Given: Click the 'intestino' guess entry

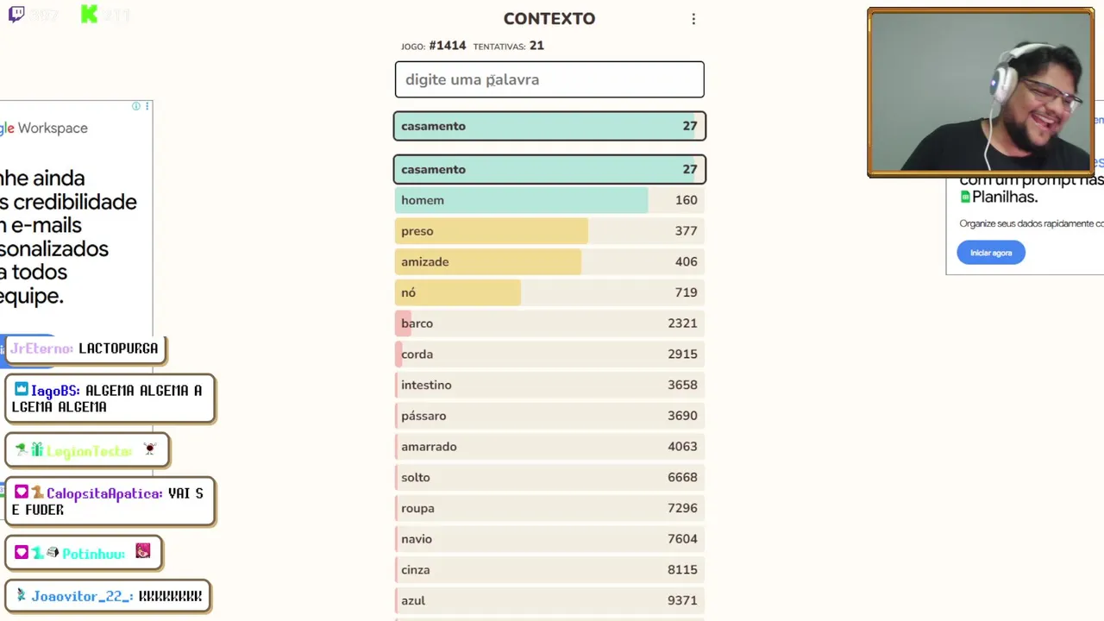Looking at the screenshot, I should (549, 385).
